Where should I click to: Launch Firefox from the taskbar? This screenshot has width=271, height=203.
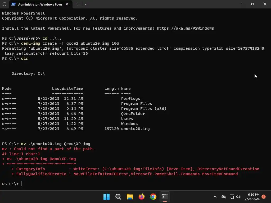pyautogui.click(x=142, y=197)
